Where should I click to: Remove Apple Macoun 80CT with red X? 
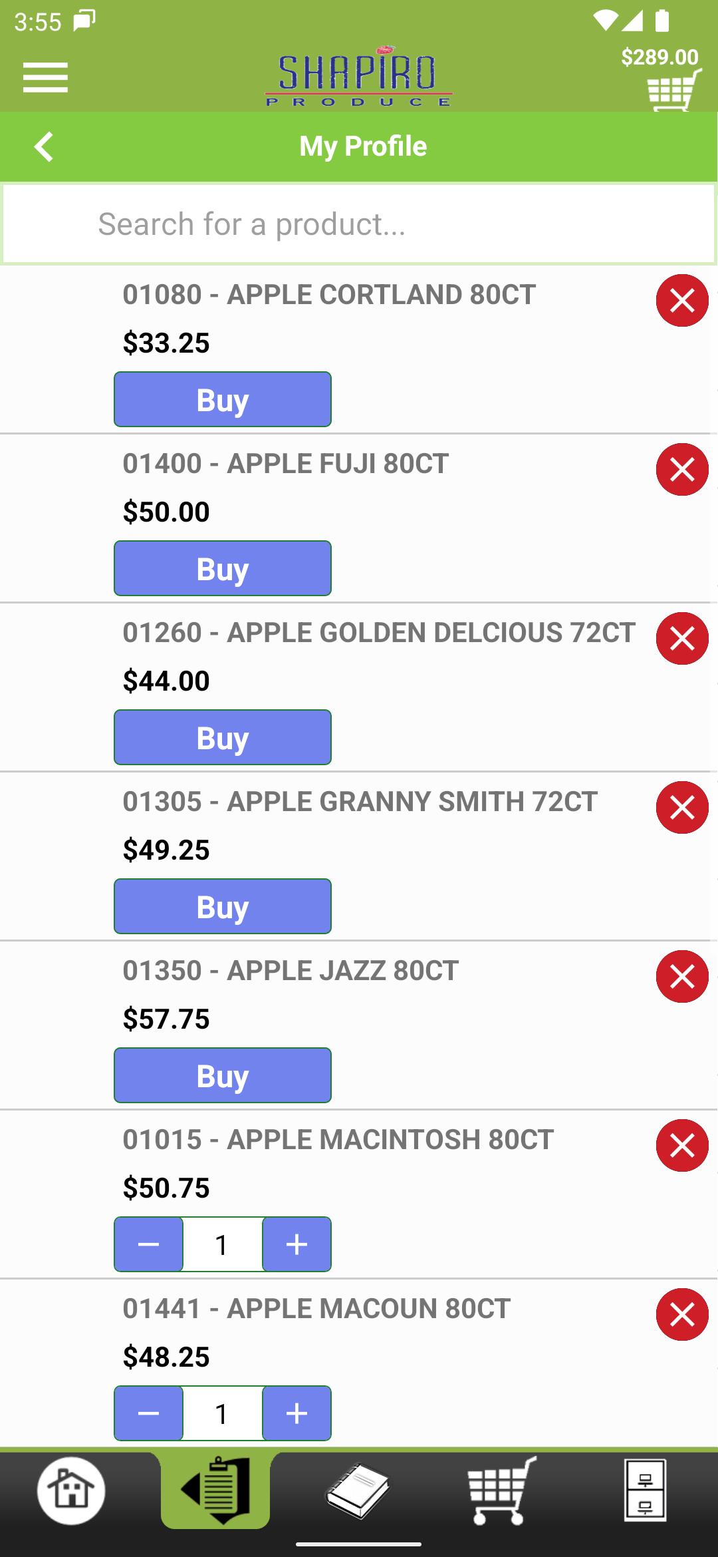tap(682, 1314)
